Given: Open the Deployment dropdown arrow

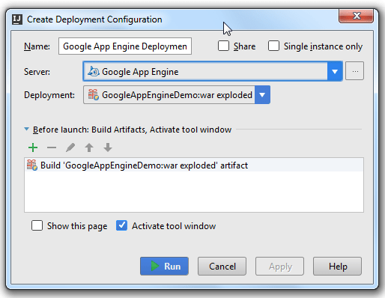Looking at the screenshot, I should click(x=262, y=94).
